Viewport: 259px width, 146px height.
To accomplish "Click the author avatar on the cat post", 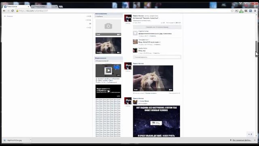I will (x=128, y=66).
